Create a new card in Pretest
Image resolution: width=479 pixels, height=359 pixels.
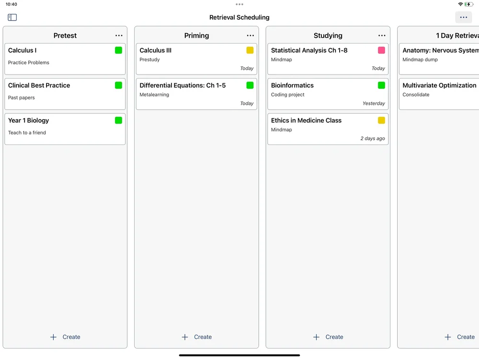[x=65, y=337]
